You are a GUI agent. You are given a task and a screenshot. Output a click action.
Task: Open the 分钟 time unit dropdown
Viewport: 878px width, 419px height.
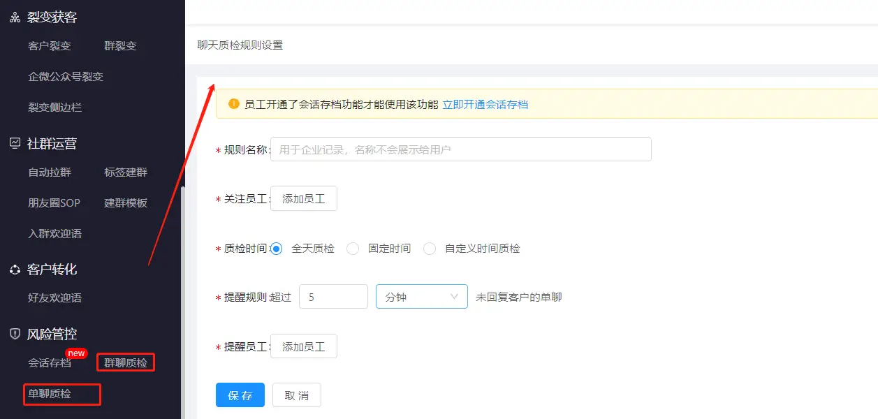[422, 297]
